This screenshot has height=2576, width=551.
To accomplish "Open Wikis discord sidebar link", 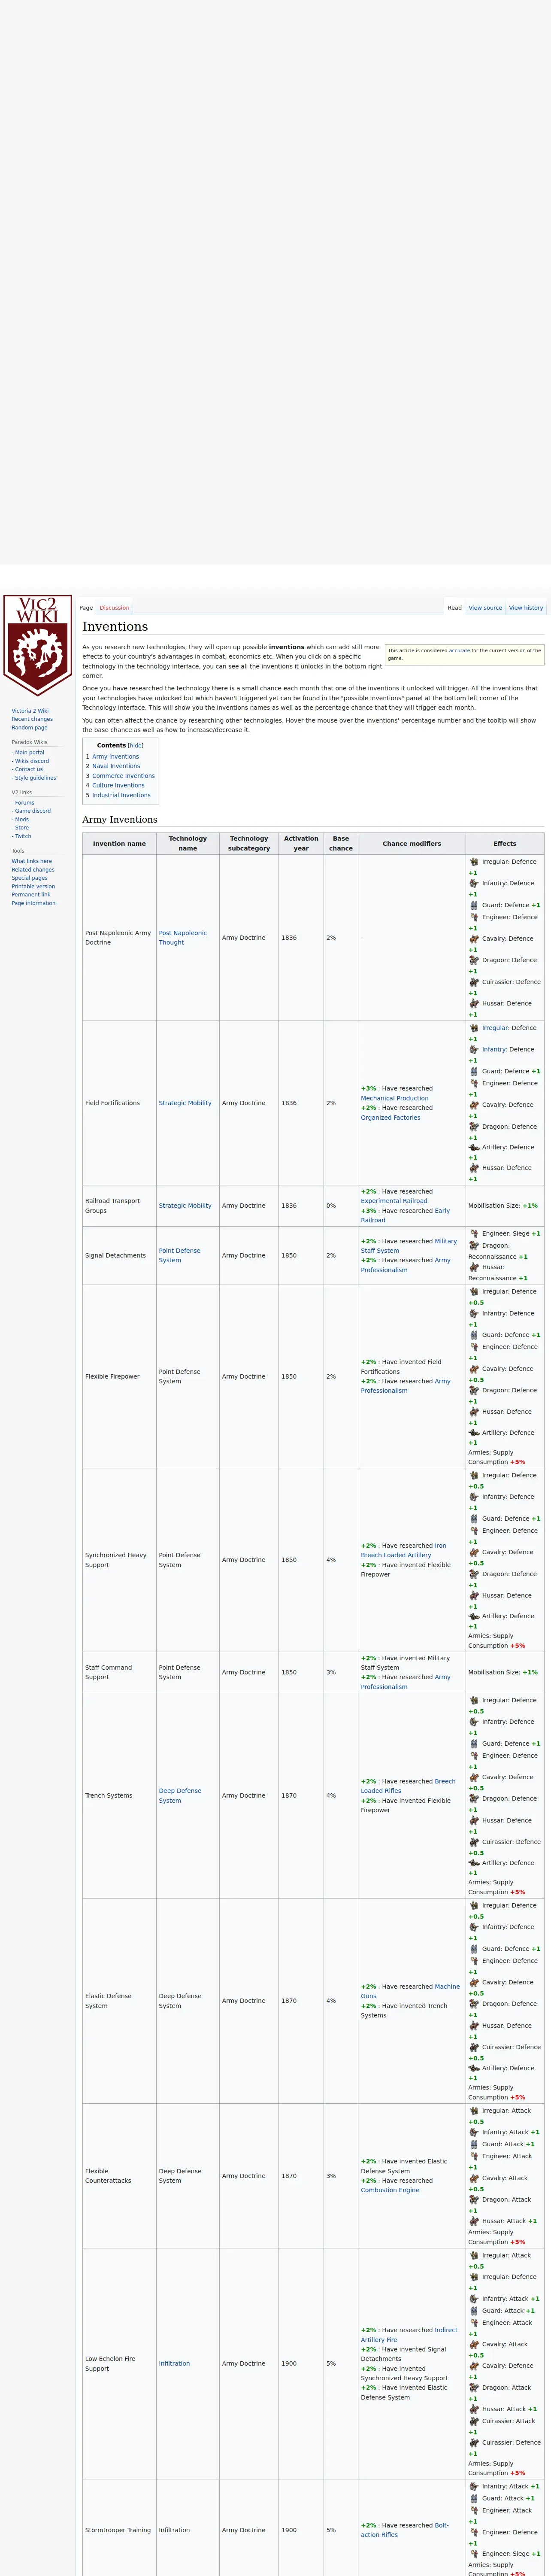I will pos(32,761).
